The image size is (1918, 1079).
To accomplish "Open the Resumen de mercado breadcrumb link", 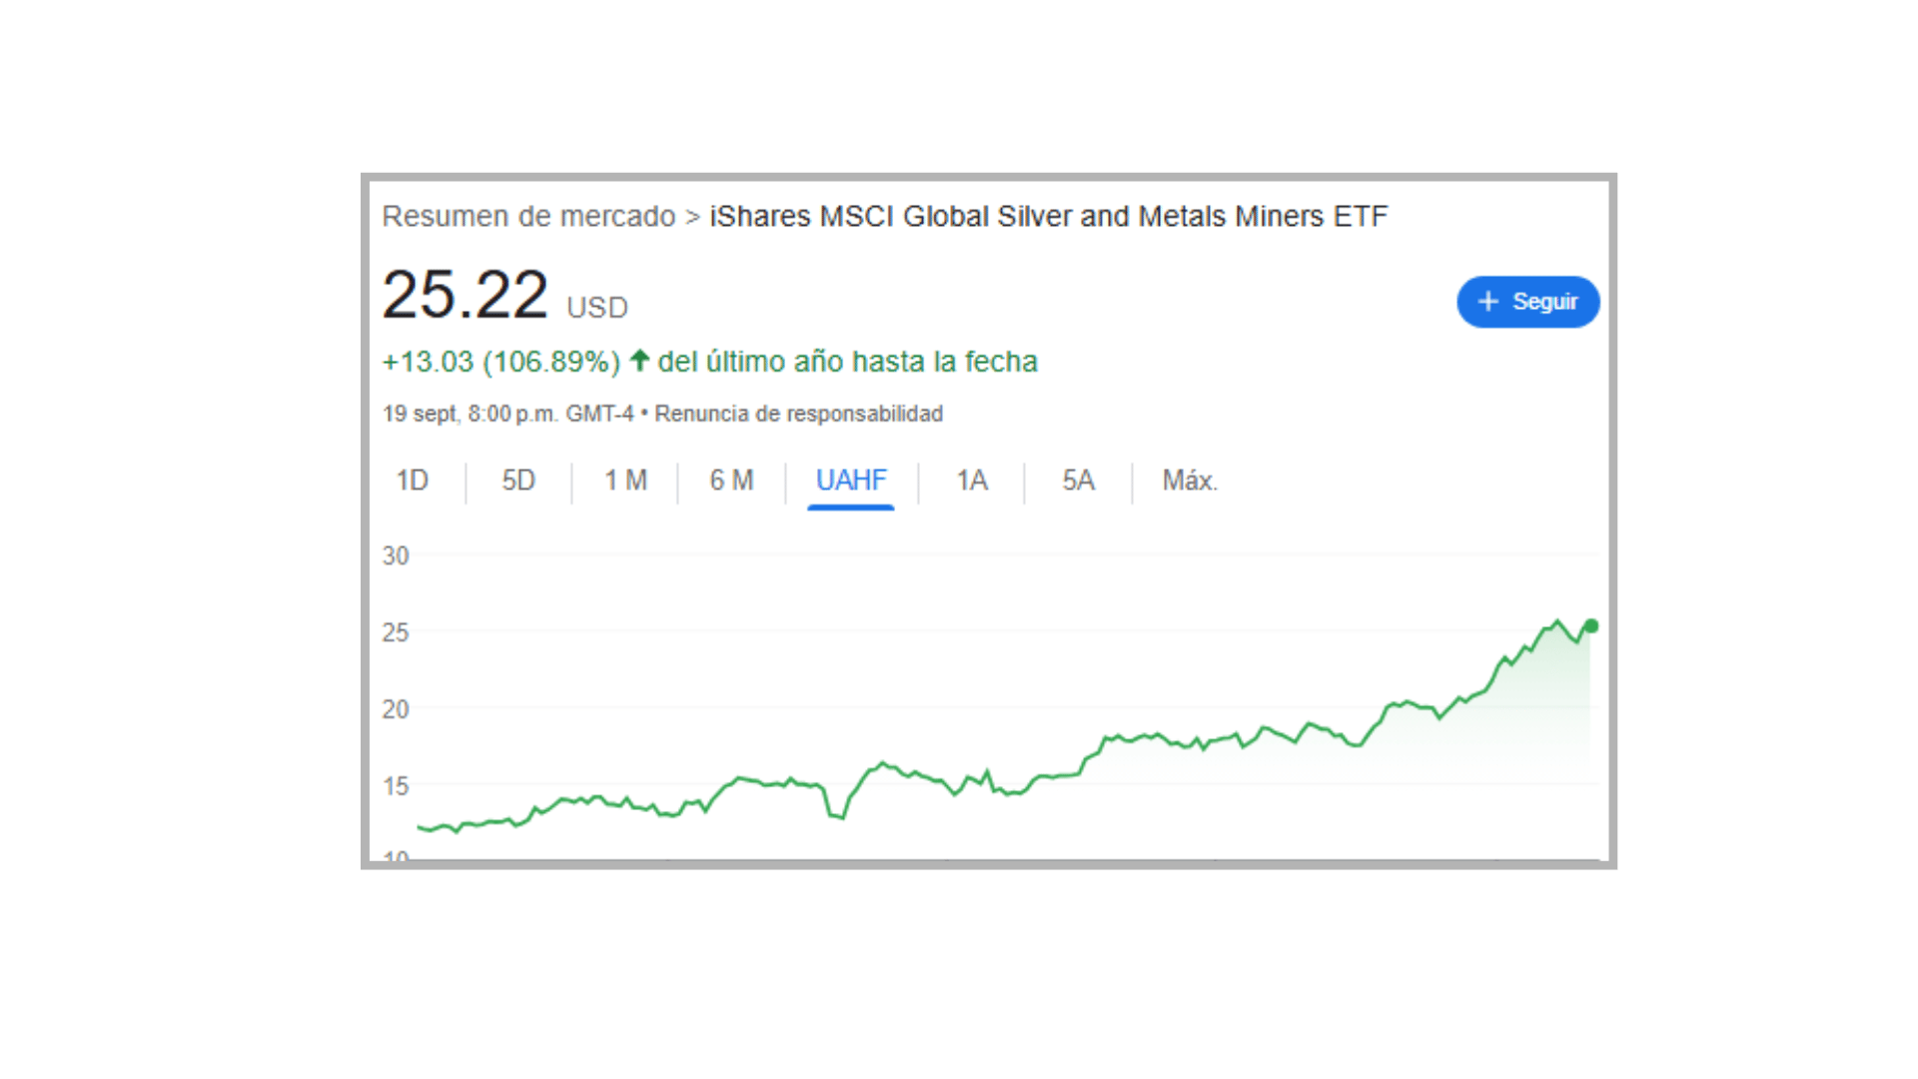I will [528, 217].
